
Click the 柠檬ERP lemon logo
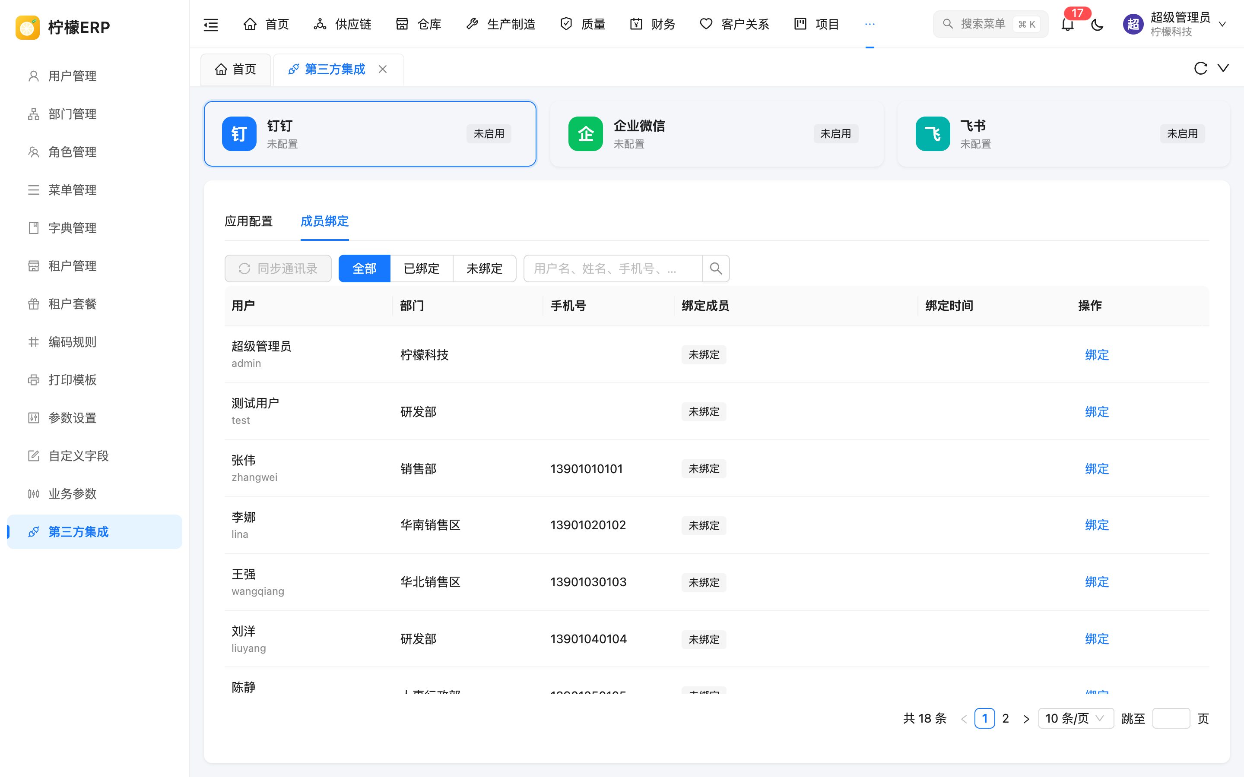coord(28,27)
